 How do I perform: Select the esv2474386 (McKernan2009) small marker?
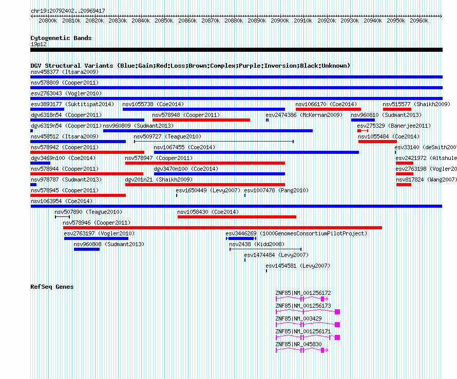267,120
